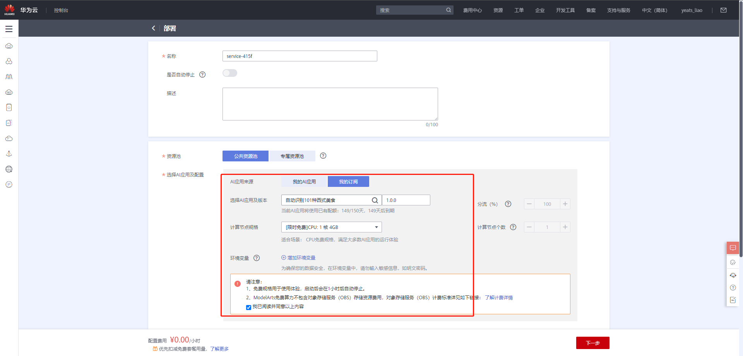This screenshot has width=743, height=356.
Task: Open the mail envelope icon
Action: (x=723, y=10)
